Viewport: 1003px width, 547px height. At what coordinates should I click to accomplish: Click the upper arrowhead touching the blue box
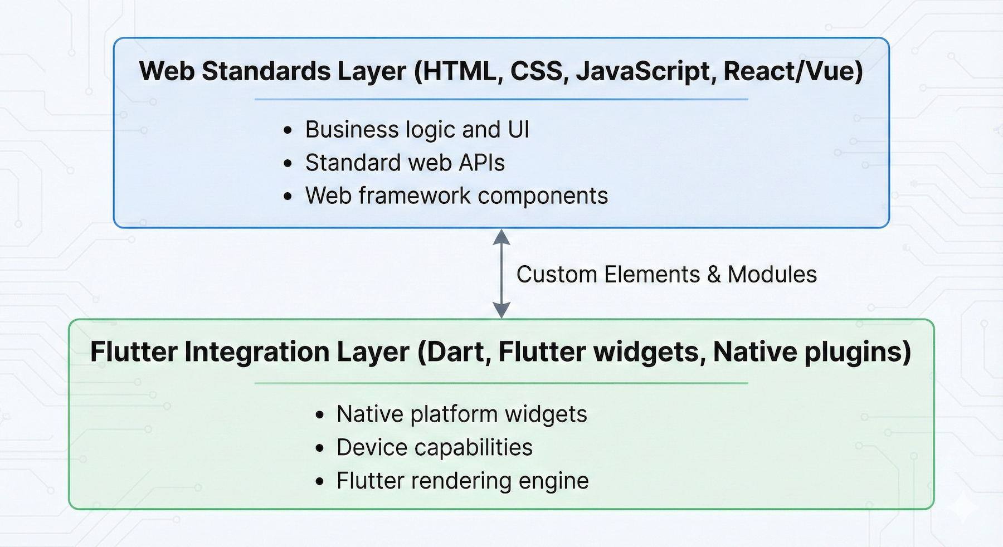[x=500, y=237]
